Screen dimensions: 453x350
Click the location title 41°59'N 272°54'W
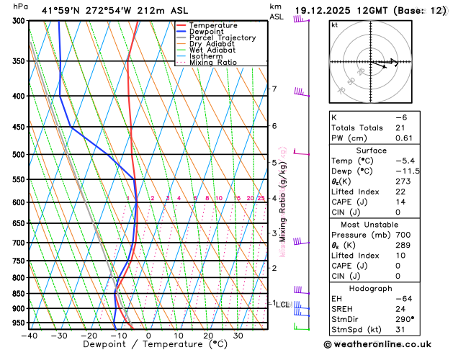coord(86,11)
